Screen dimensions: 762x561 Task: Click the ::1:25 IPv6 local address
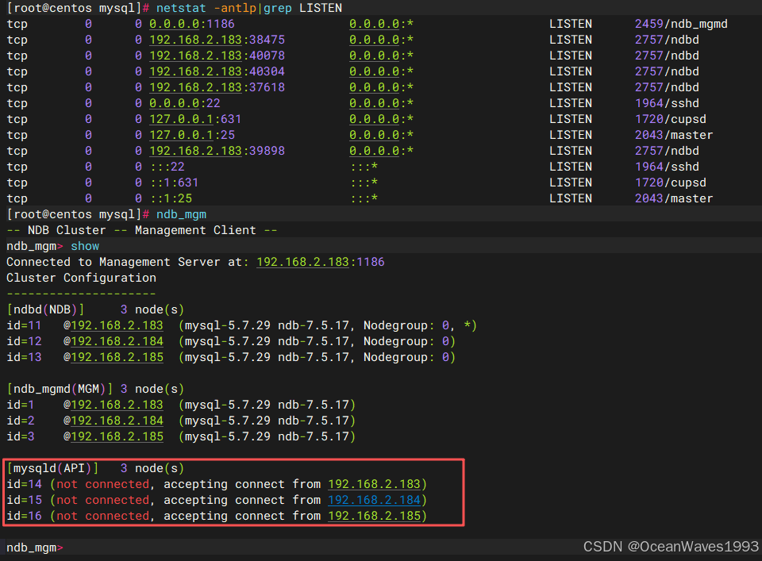[171, 198]
